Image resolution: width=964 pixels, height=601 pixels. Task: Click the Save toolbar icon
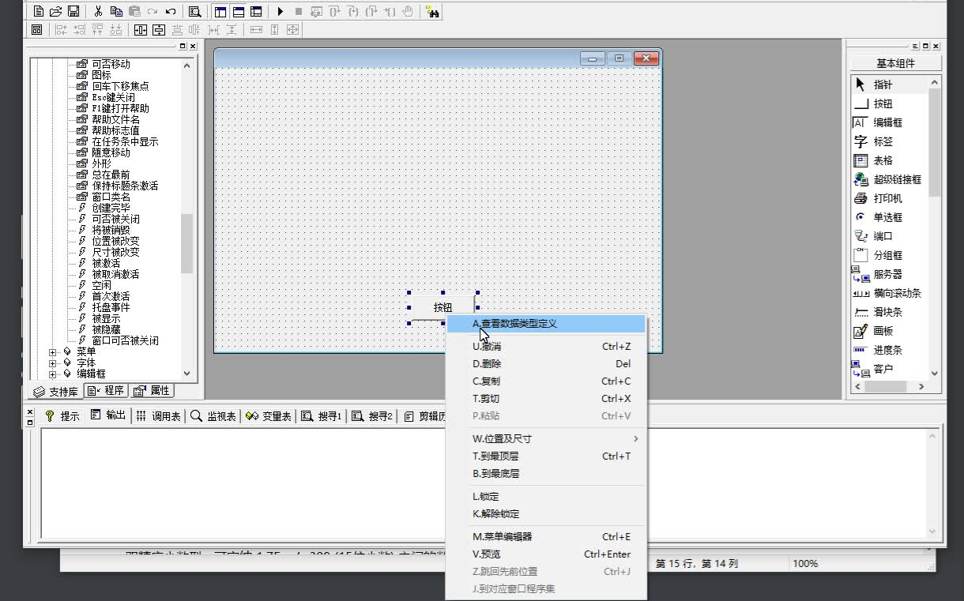[x=73, y=11]
